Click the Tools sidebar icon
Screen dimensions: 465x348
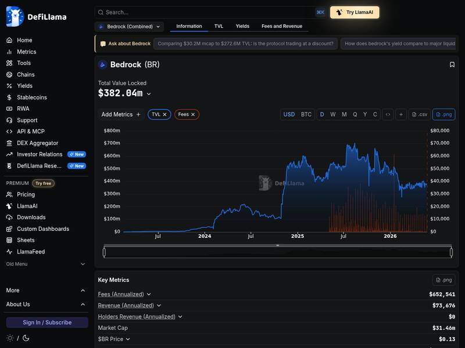[x=9, y=63]
